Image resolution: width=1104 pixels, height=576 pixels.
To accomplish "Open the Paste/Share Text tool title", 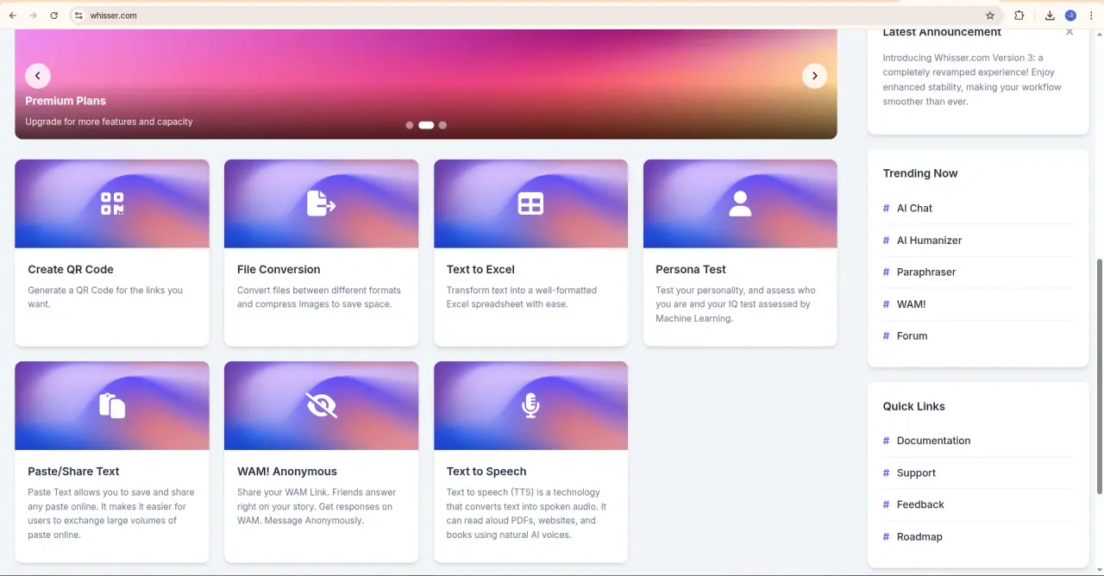I will point(73,471).
